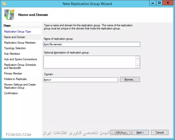Click the Replication Group Members step

pyautogui.click(x=20, y=43)
